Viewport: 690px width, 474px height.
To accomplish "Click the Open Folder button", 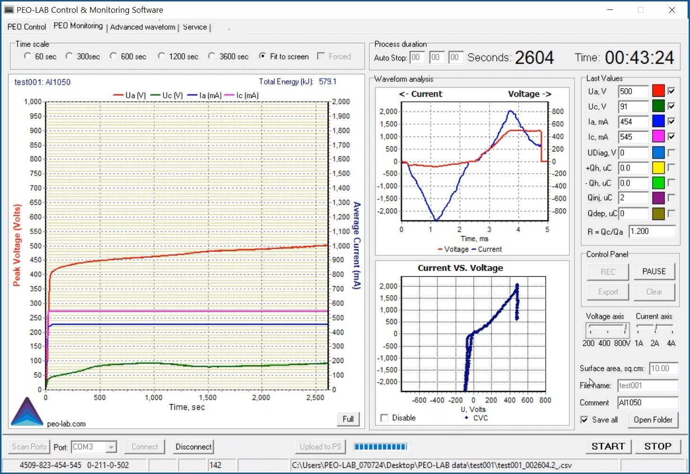I will [x=653, y=420].
